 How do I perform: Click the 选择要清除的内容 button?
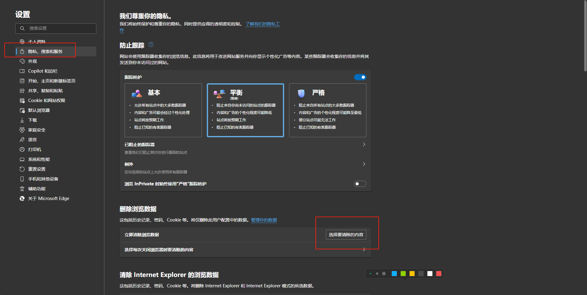(346, 235)
